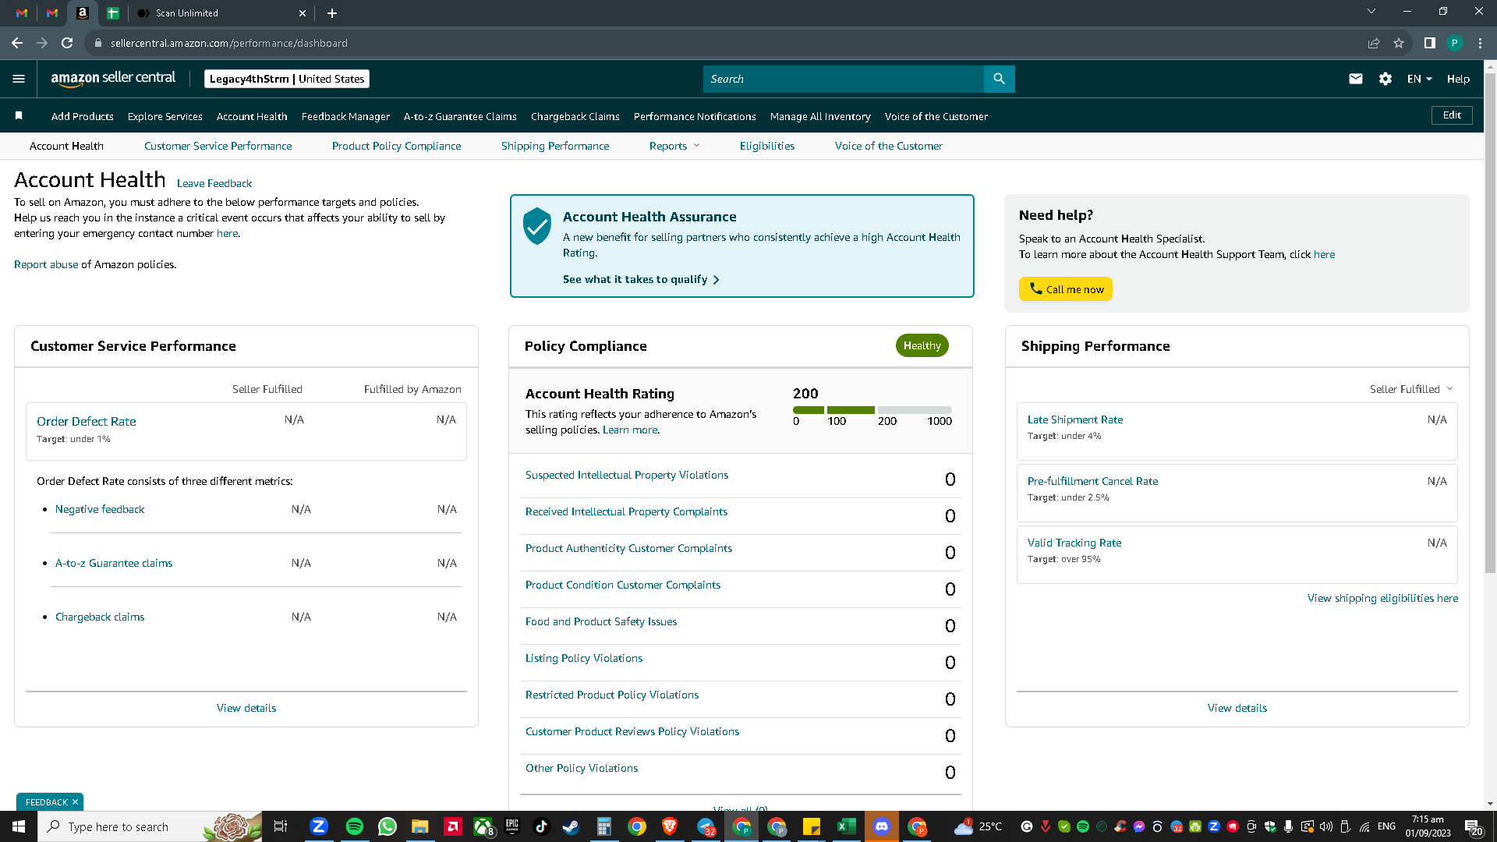The width and height of the screenshot is (1497, 842).
Task: Select the Customer Service Performance tab
Action: point(218,146)
